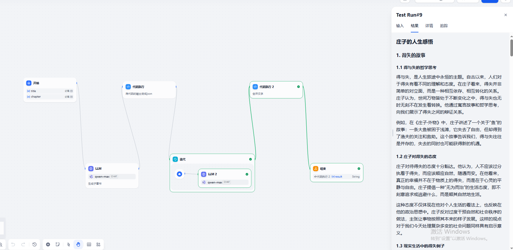513x250 pixels.
Task: Click green success check on LLM 2
Action: click(x=247, y=174)
